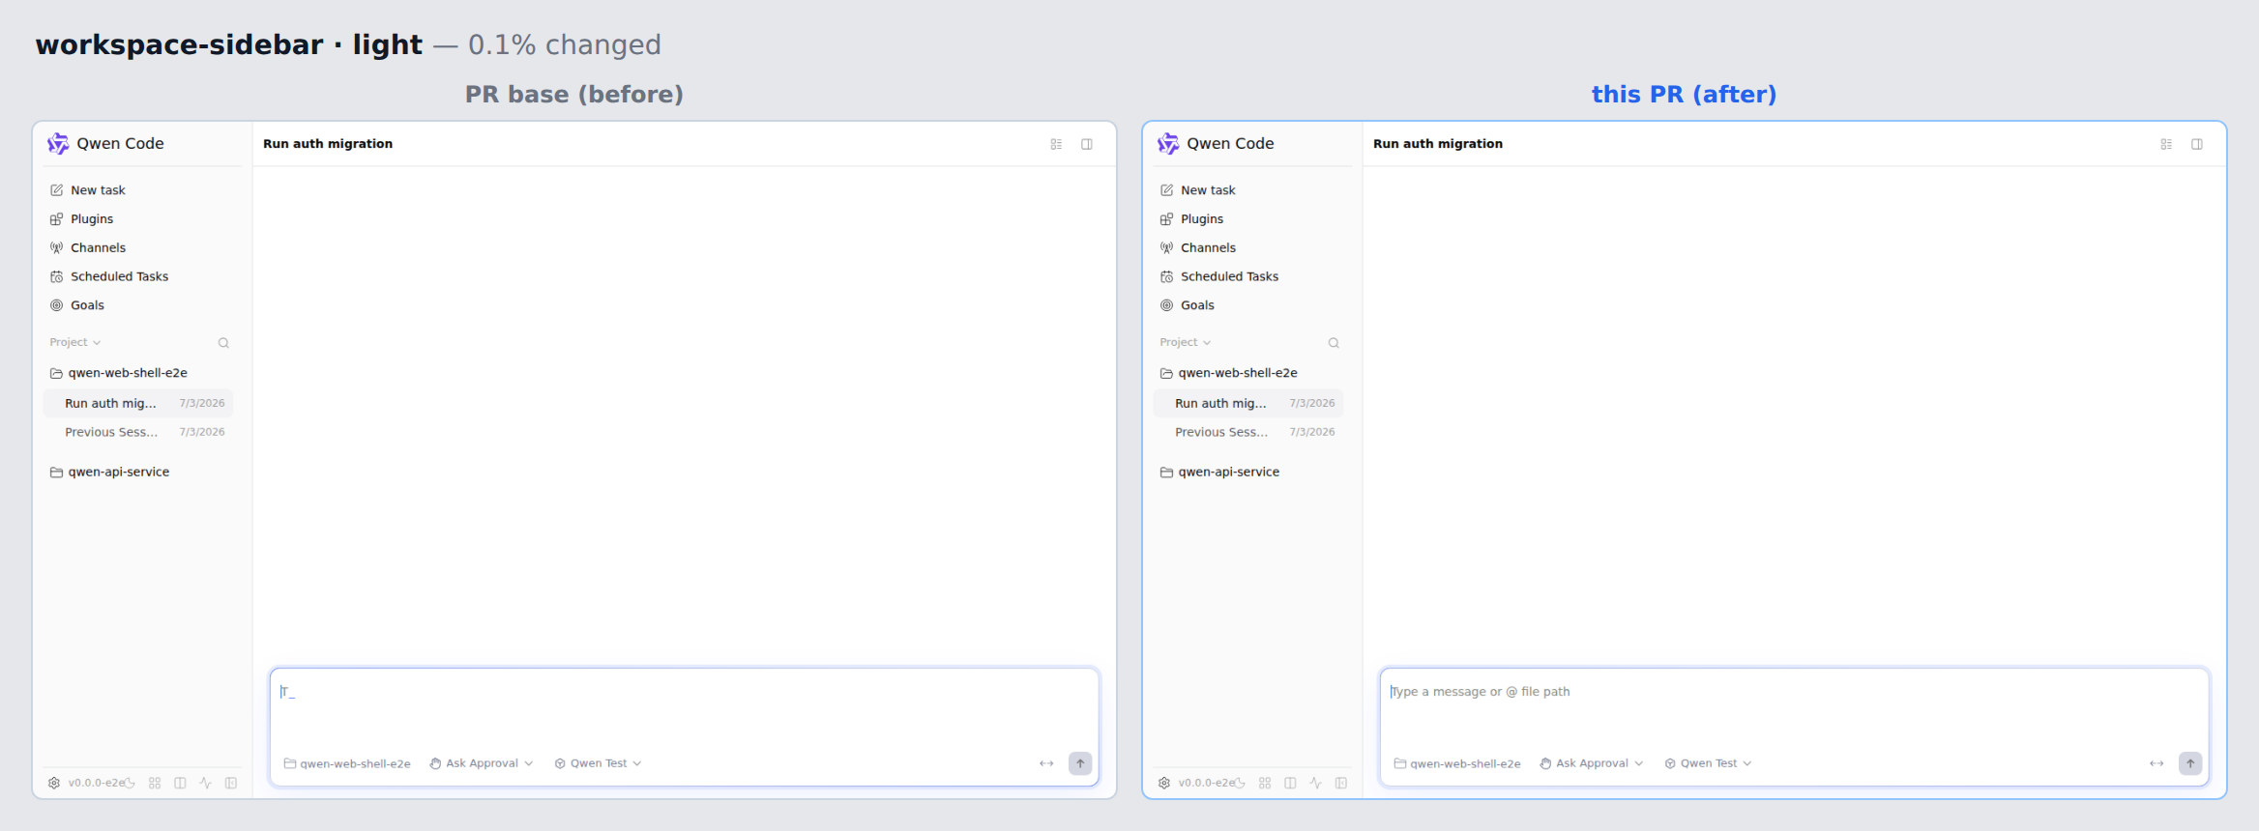Search projects with the magnifier in the before sidebar
This screenshot has width=2259, height=831.
click(223, 343)
